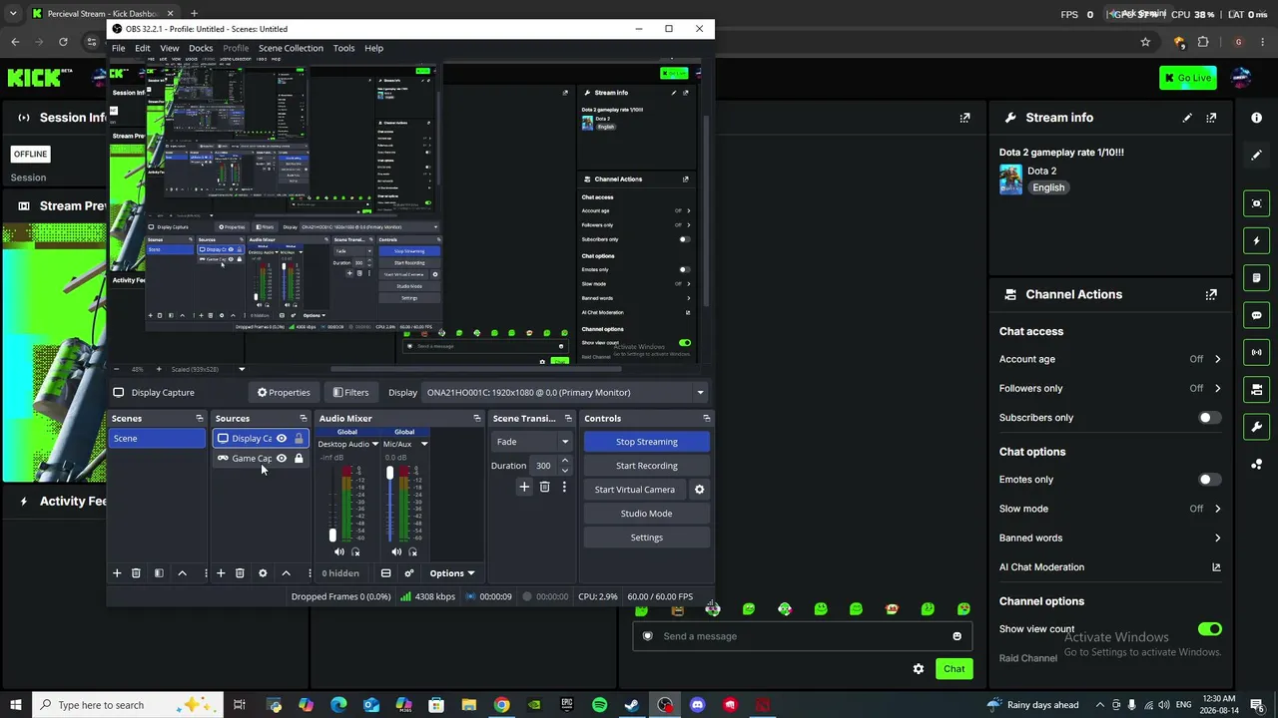Open chat settings gear next to the Chat button
Screen dimensions: 1278x718
tap(919, 669)
